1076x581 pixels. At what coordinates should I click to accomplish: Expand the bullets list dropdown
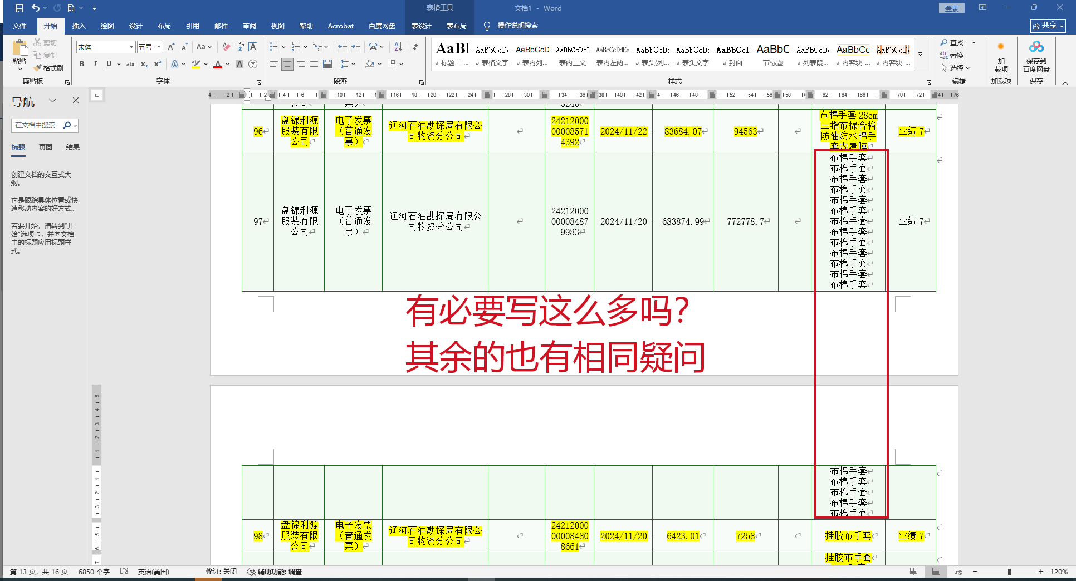point(283,47)
